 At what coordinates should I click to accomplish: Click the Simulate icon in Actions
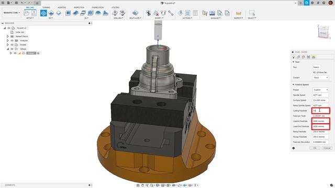[x=180, y=13]
